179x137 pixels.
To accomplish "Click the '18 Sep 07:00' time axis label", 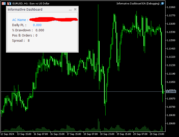I will [91, 134].
